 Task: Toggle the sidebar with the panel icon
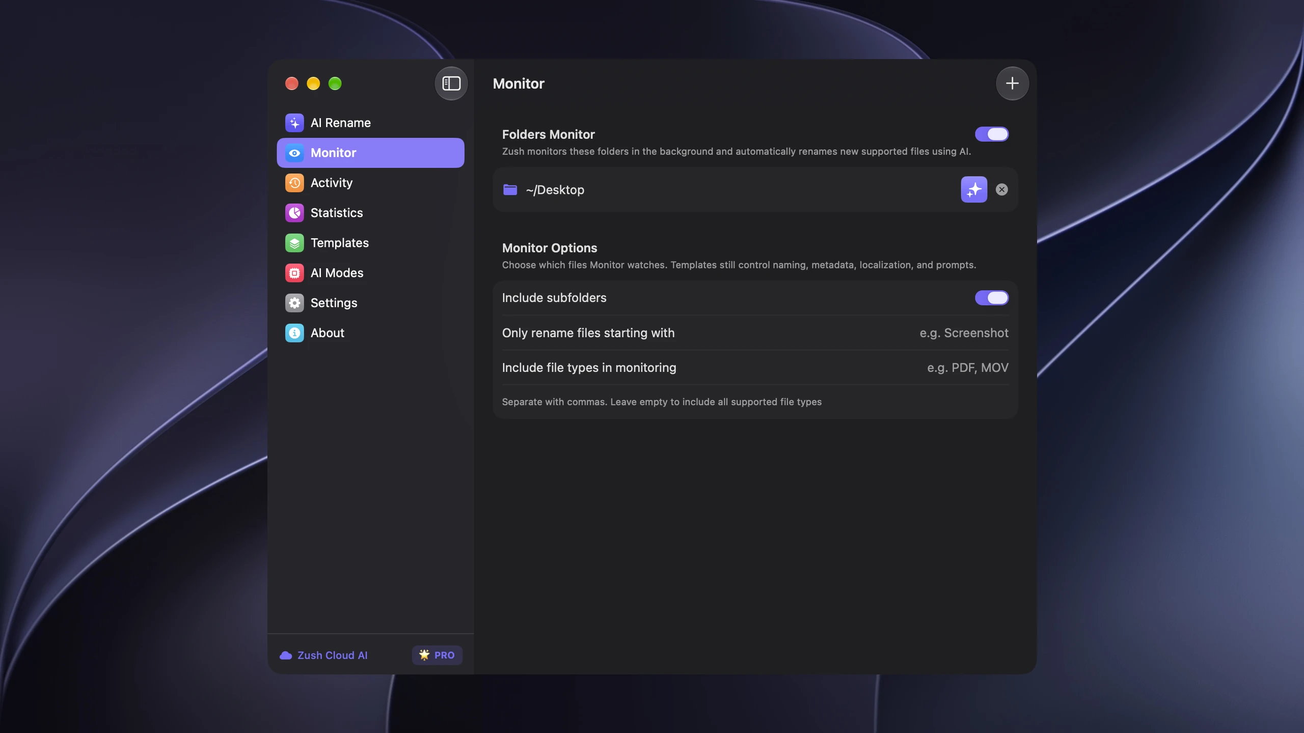[451, 83]
